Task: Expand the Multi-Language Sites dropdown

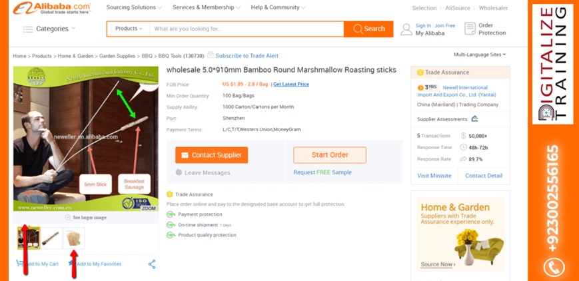Action: [x=480, y=55]
